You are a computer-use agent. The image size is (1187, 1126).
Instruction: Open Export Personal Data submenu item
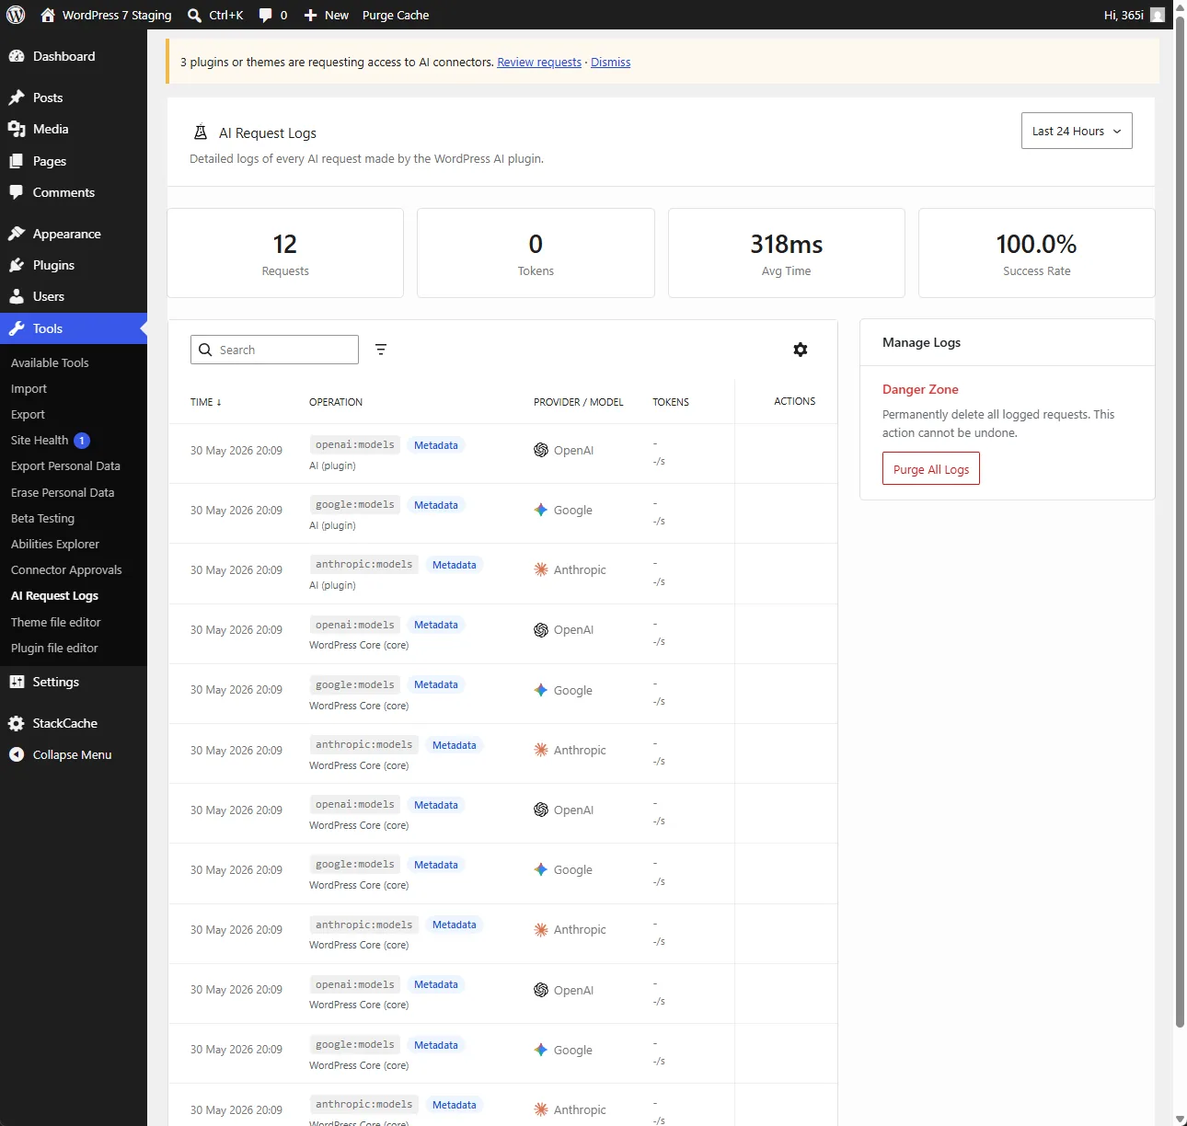pos(65,465)
